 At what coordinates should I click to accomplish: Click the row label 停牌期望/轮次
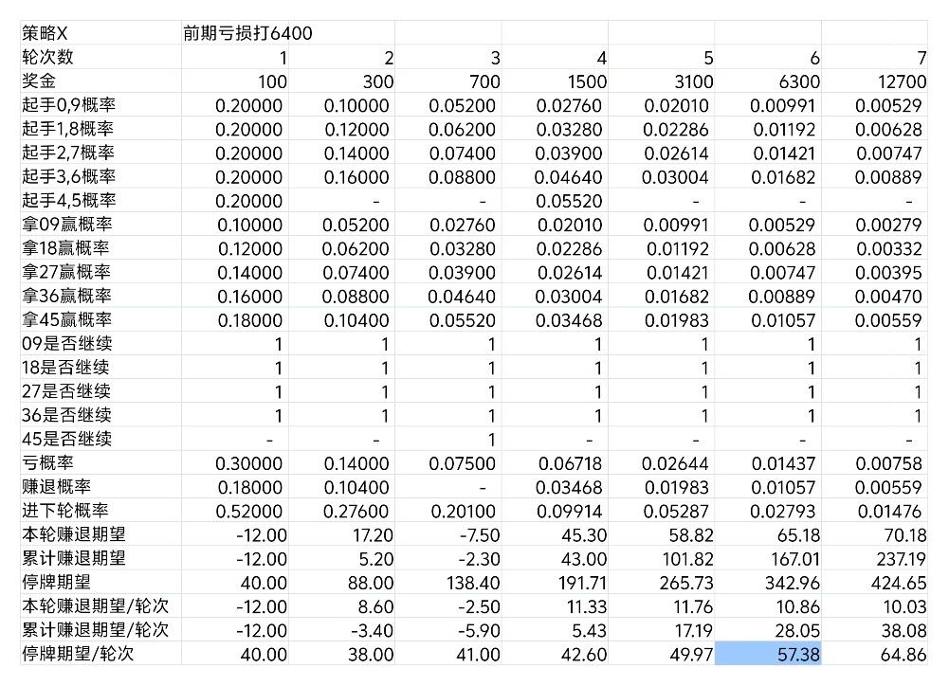coord(78,654)
